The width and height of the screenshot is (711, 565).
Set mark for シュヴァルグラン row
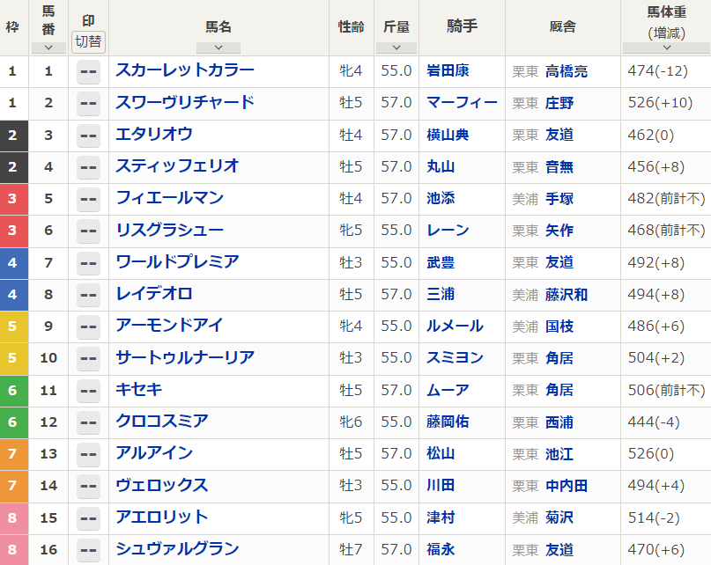point(88,550)
